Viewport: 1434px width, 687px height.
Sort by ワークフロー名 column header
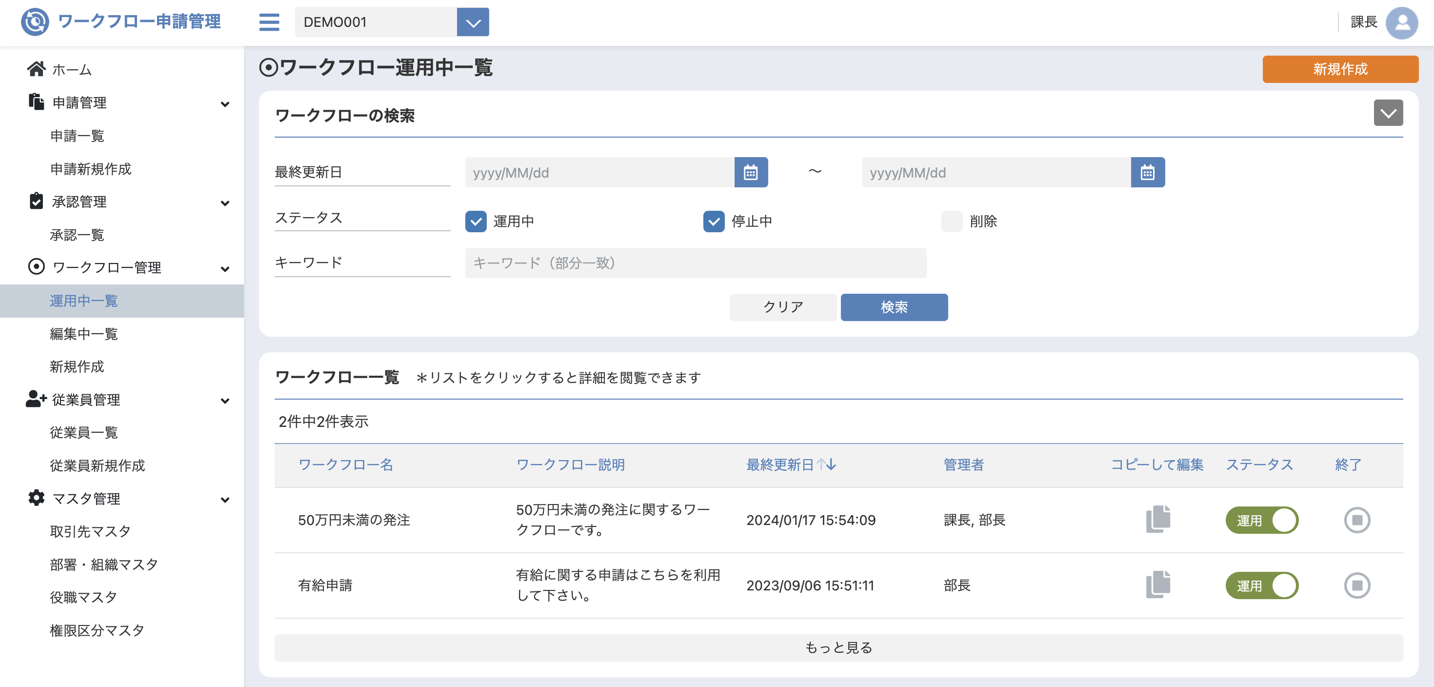(346, 465)
